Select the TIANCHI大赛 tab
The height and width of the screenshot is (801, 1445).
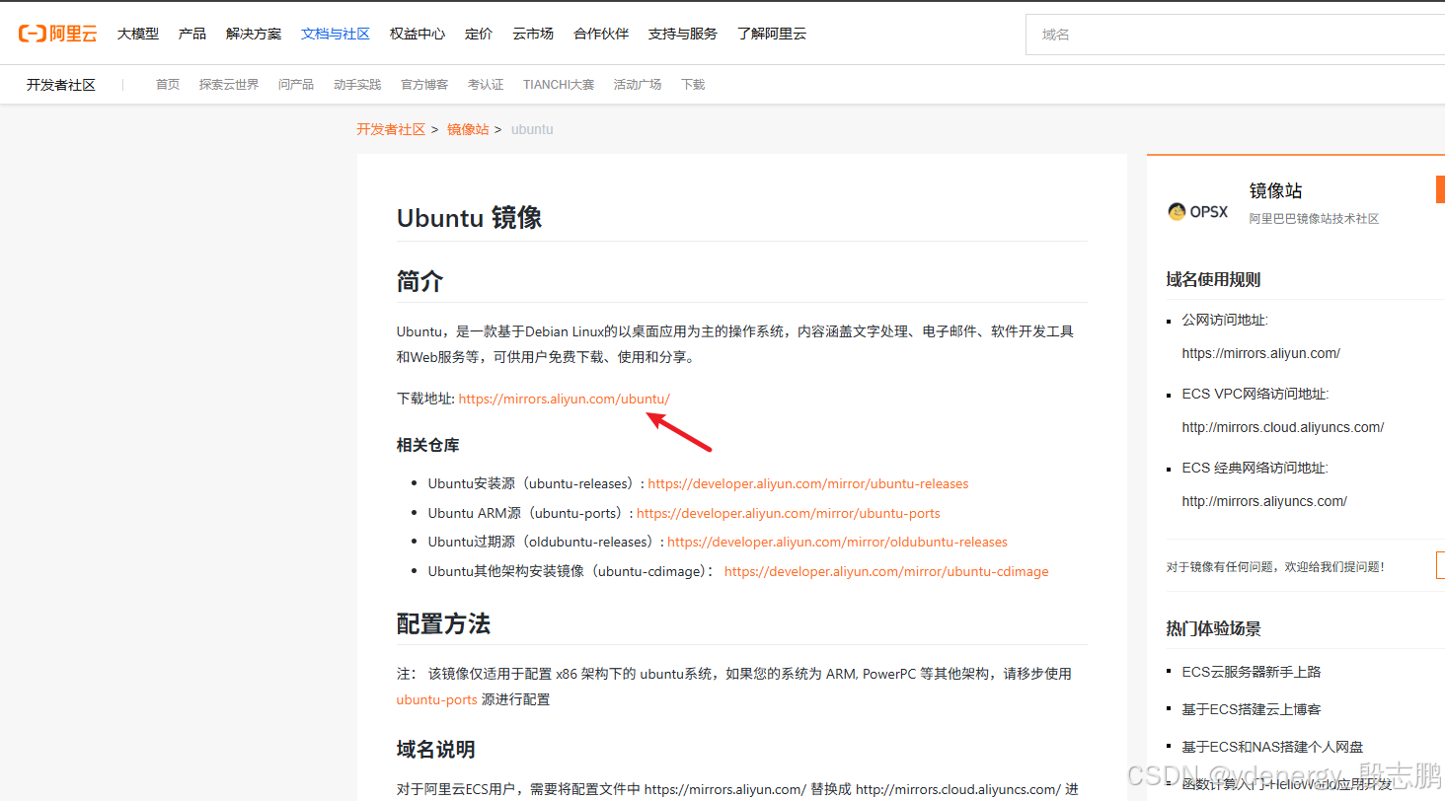[x=559, y=85]
